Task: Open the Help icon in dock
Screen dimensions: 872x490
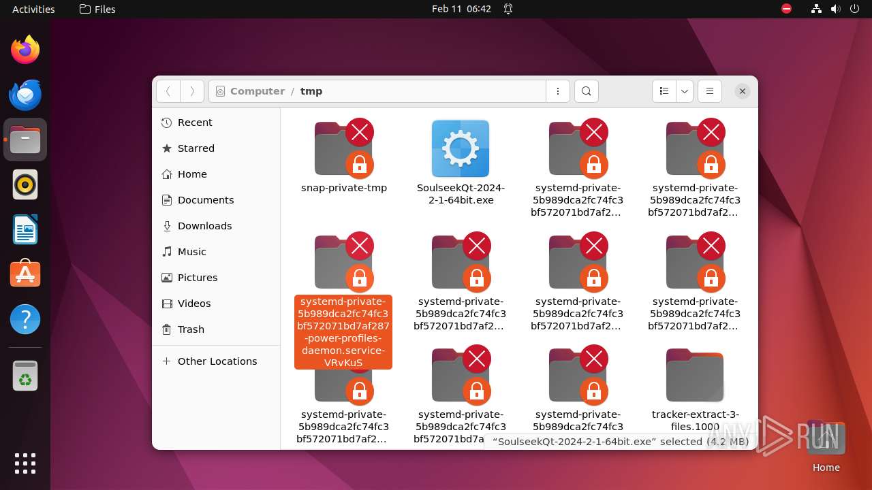Action: pos(25,319)
